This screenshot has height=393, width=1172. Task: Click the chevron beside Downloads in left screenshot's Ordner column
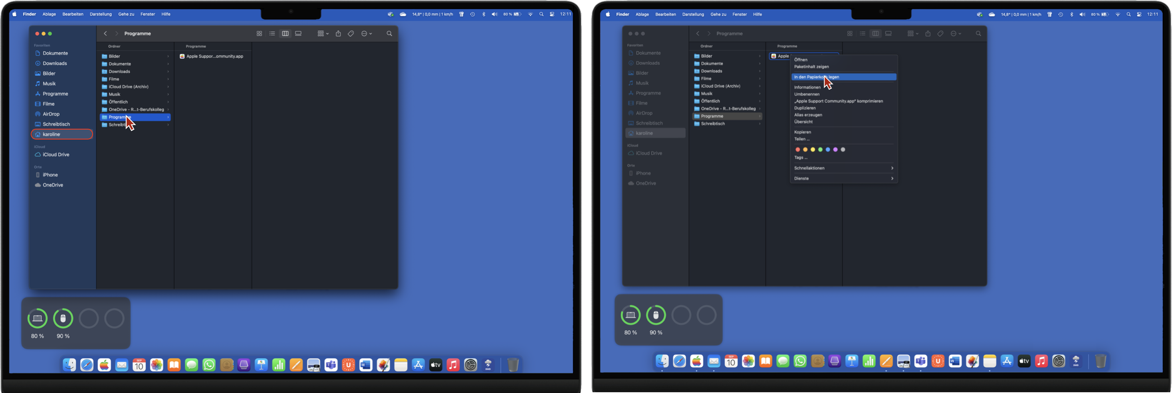coord(168,72)
